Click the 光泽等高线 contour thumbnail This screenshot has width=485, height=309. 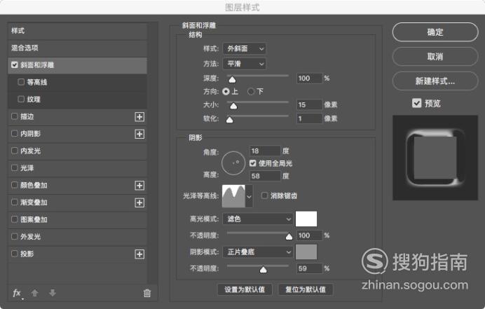[233, 196]
